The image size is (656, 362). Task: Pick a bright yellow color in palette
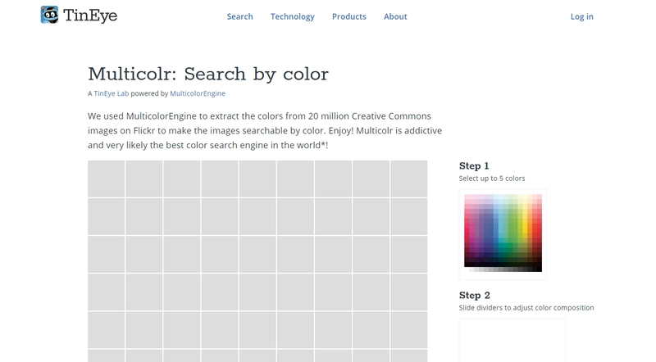pos(525,229)
